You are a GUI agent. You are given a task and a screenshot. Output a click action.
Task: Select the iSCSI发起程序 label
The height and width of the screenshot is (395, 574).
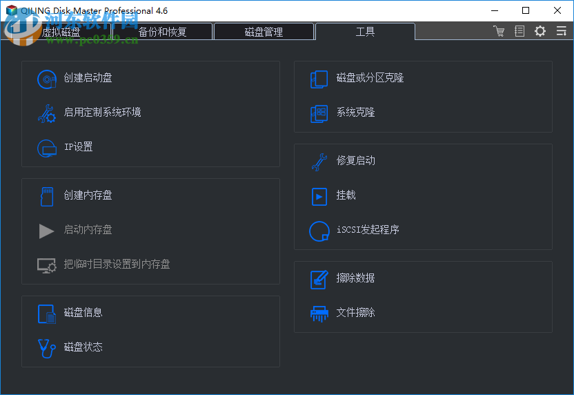[368, 229]
